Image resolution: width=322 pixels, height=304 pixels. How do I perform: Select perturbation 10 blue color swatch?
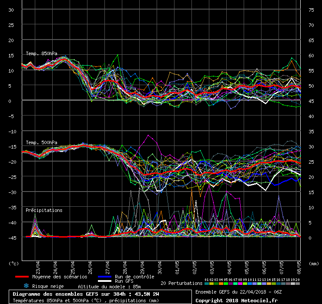tap(250, 284)
